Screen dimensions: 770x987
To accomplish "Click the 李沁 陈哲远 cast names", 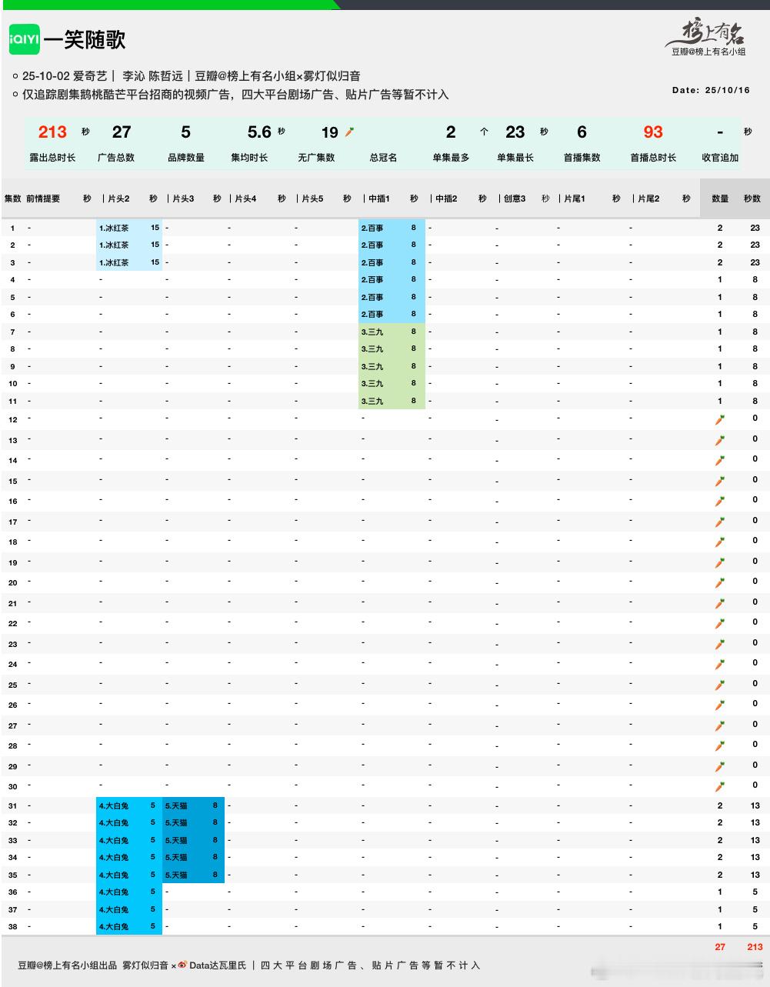I will tap(153, 76).
